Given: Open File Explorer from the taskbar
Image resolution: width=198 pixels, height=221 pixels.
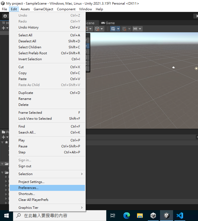Looking at the screenshot, I should coord(140,216).
